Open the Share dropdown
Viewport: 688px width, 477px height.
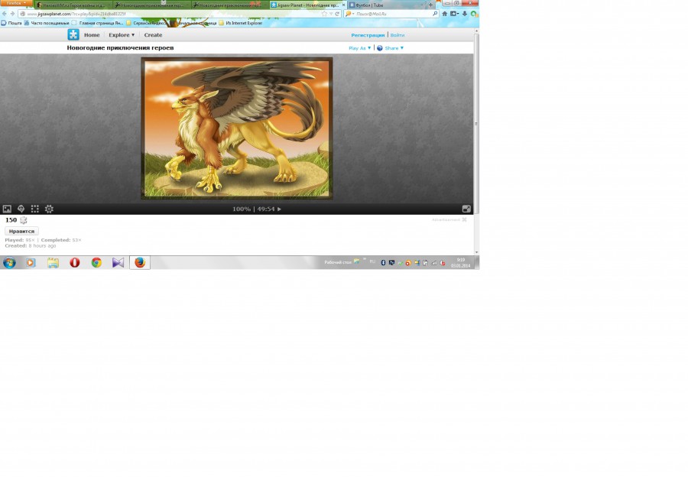tap(394, 48)
